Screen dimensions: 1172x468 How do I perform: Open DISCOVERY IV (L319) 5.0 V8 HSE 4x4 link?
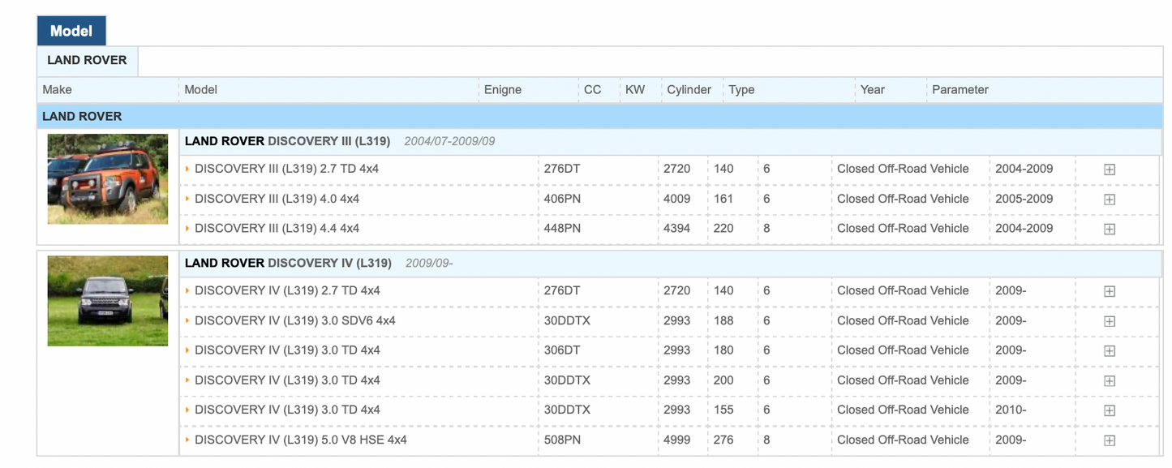point(301,440)
